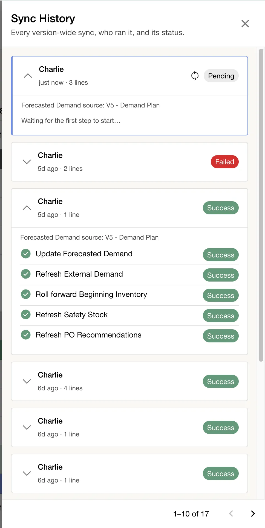Click the checkmark next to Roll forward Beginning Inventory
The width and height of the screenshot is (265, 528).
tap(26, 294)
